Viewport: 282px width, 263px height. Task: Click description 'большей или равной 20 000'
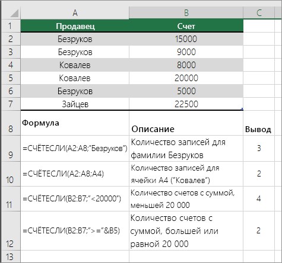point(186,231)
